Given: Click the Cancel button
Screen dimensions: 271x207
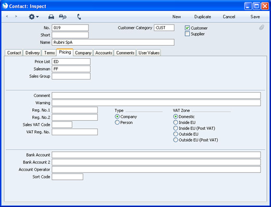Looking at the screenshot, I should (229, 17).
